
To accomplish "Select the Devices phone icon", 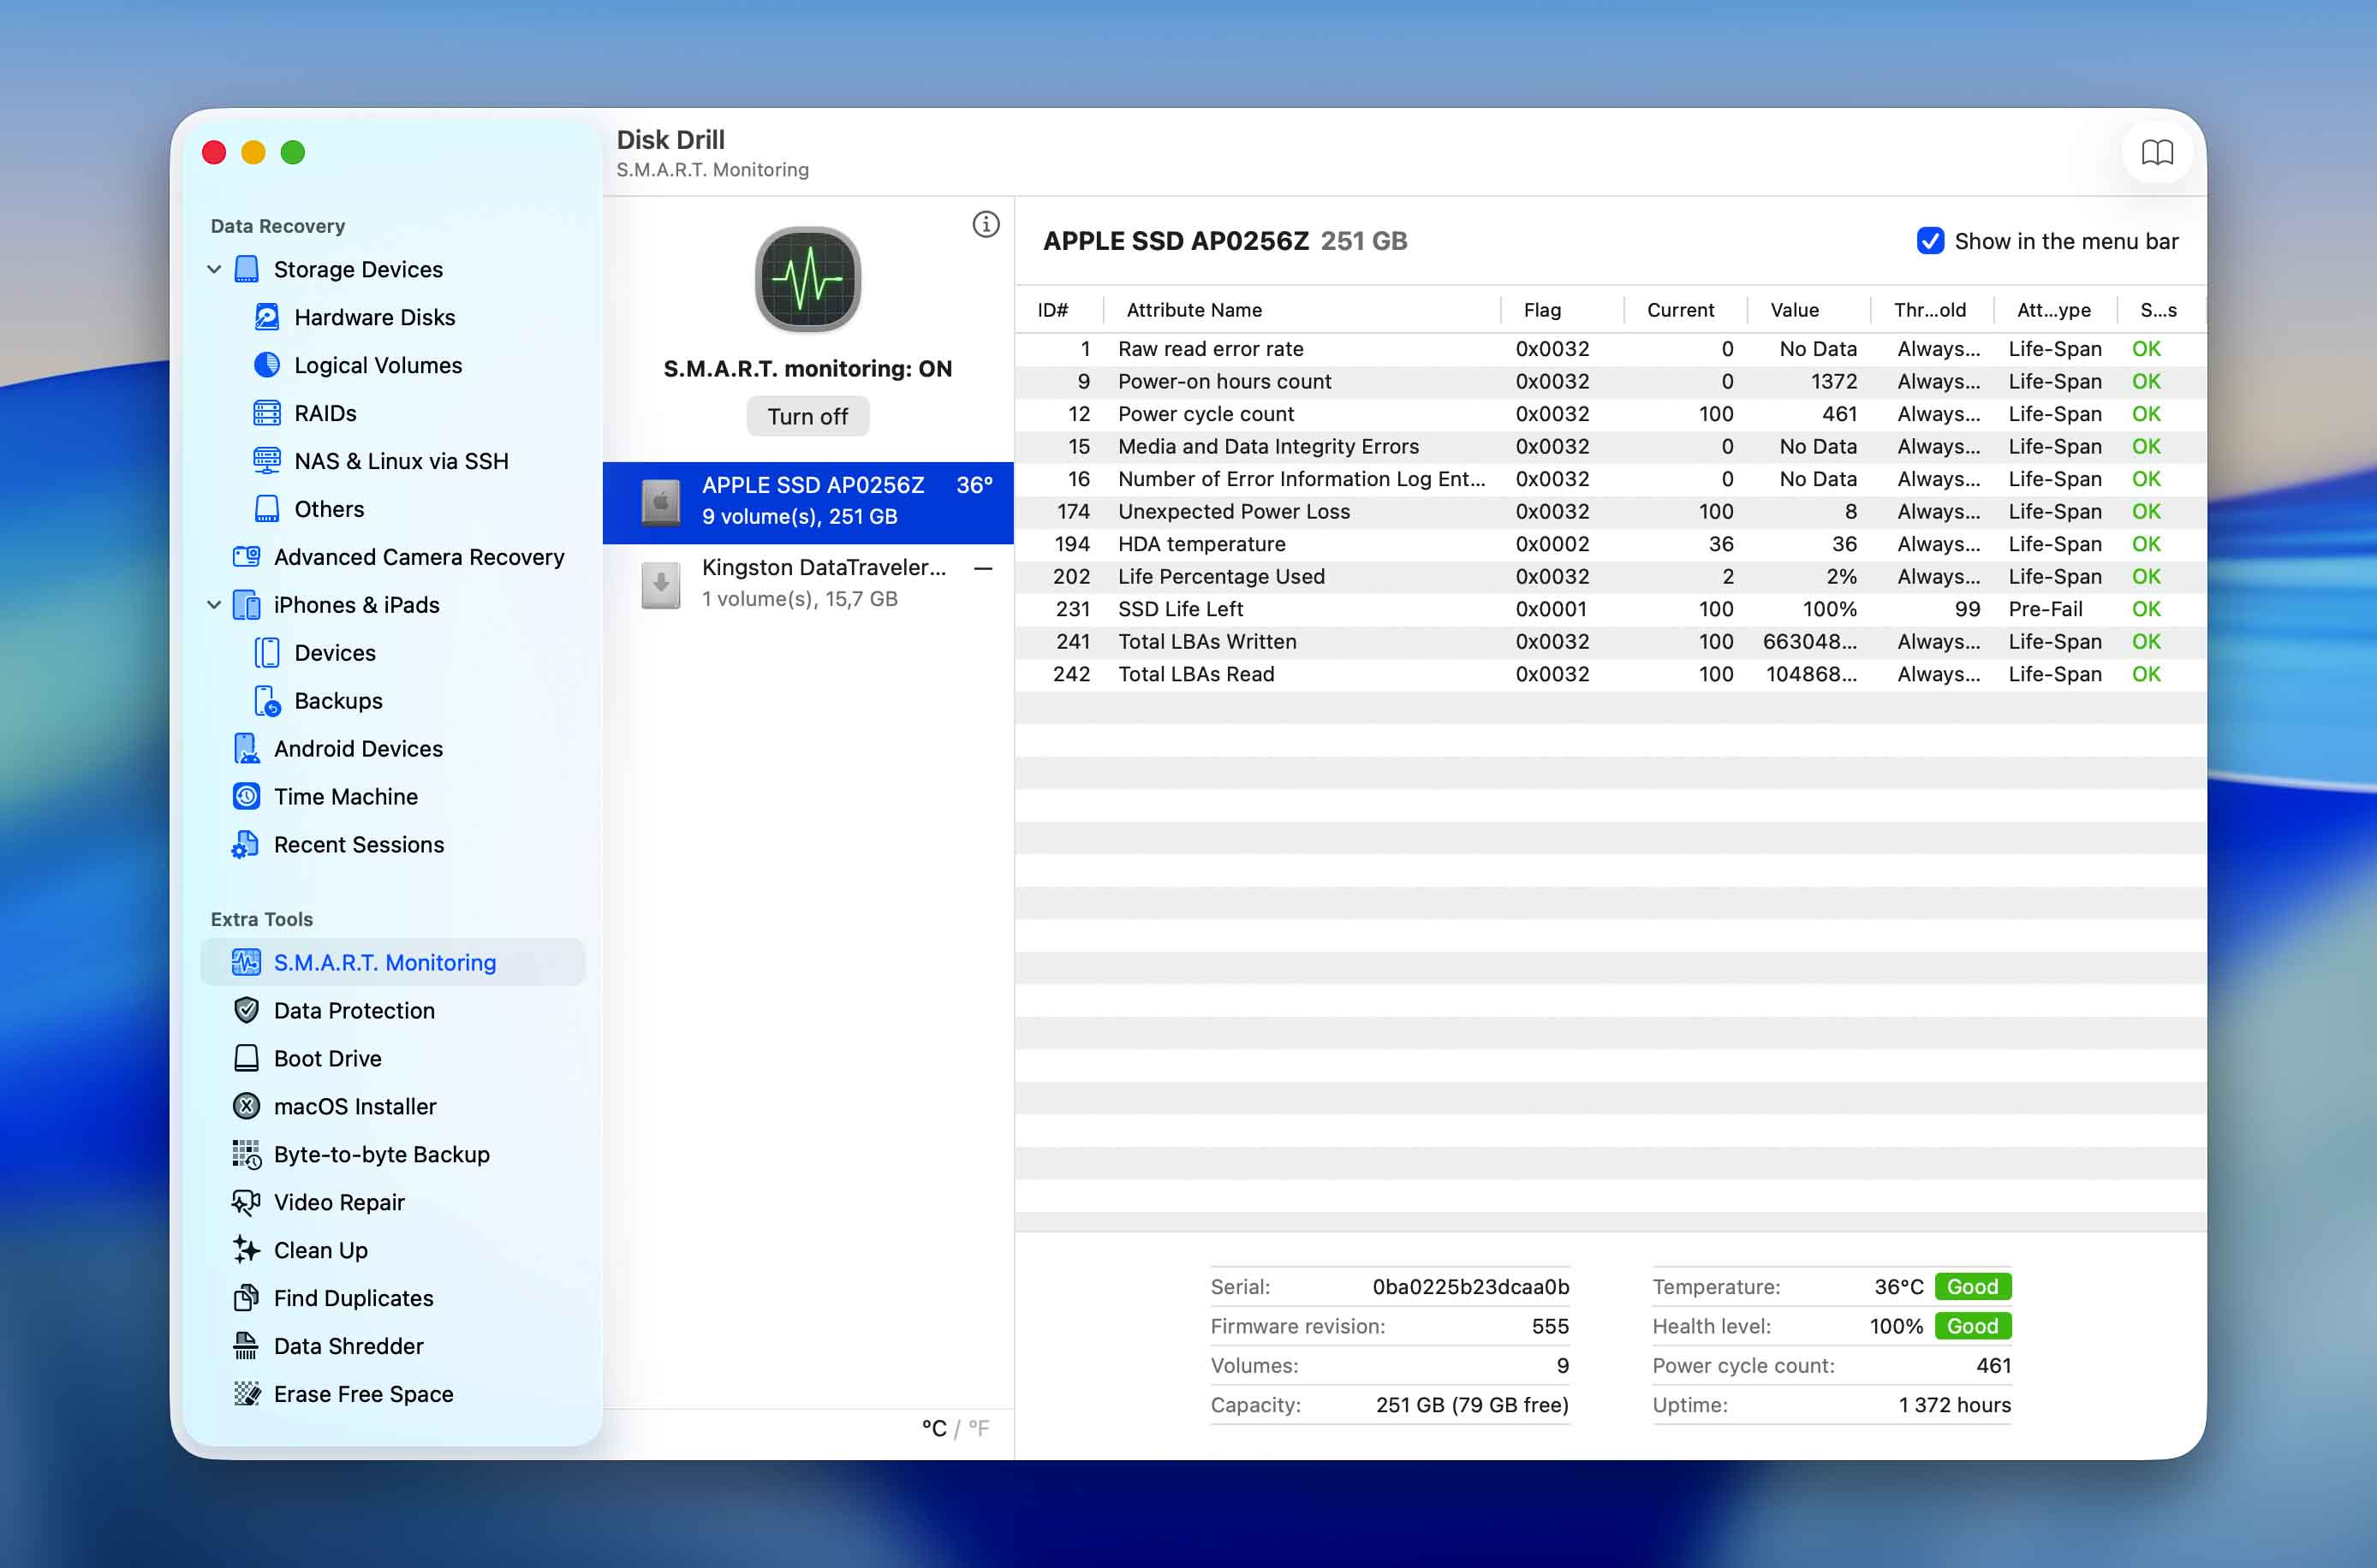I will [267, 653].
